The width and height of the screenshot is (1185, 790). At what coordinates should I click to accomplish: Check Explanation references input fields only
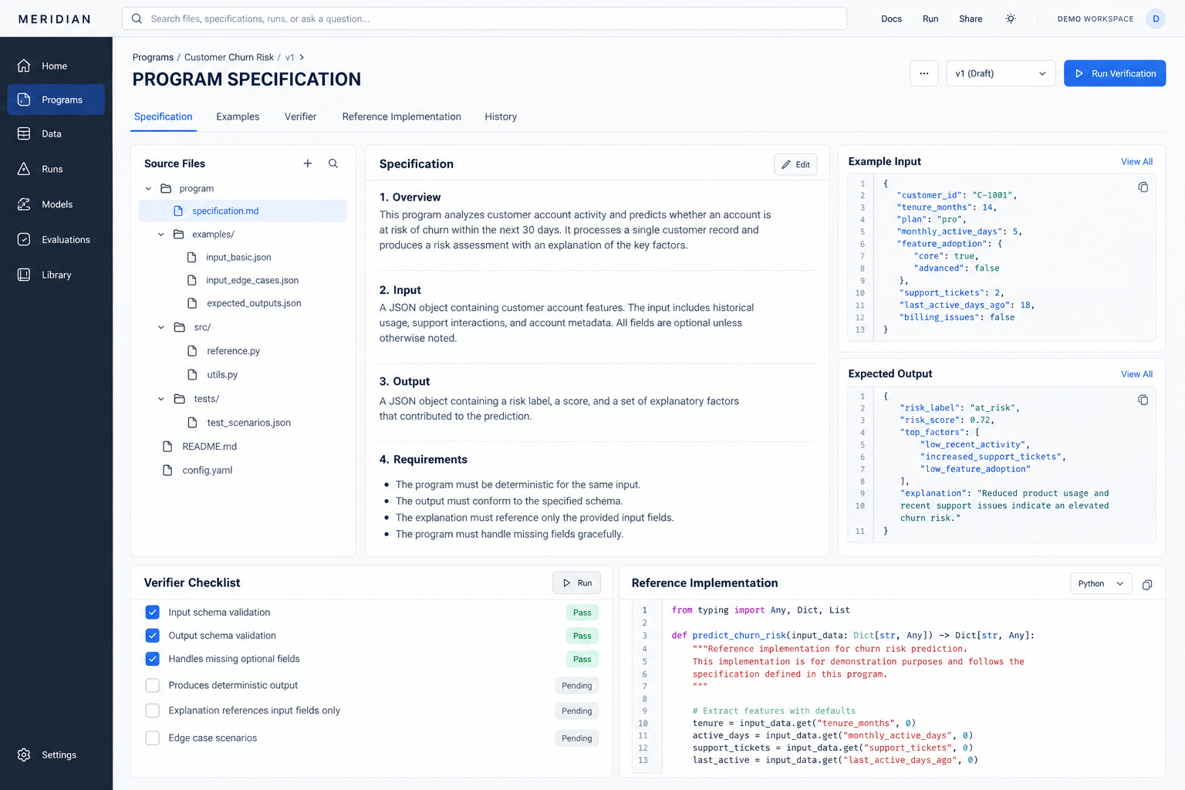(x=153, y=711)
